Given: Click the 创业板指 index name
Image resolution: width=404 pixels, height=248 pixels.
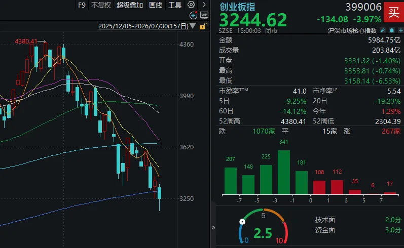Looking at the screenshot, I should pyautogui.click(x=237, y=7).
